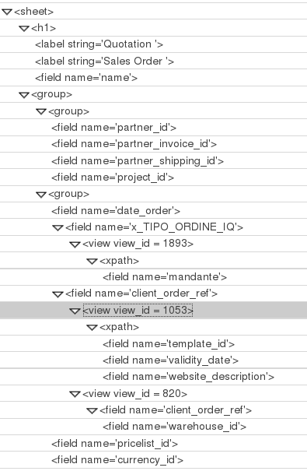Select field name='currency_id' row
This screenshot has width=307, height=471.
click(x=154, y=460)
